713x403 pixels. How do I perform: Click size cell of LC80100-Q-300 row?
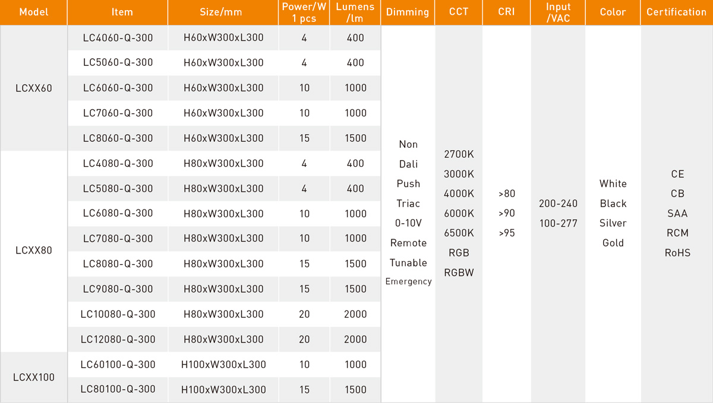[223, 389]
